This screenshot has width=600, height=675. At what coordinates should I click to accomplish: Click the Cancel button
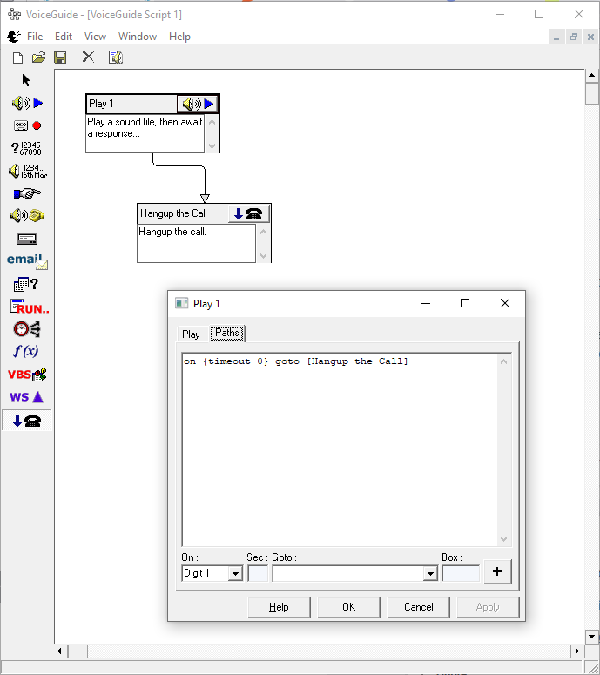pos(418,607)
